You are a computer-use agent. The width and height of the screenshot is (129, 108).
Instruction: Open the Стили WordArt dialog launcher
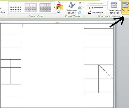coord(84,16)
